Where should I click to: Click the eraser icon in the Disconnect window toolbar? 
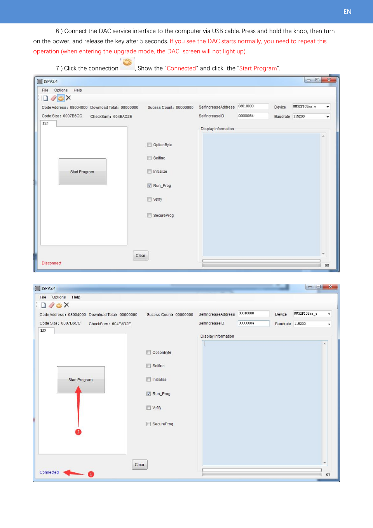click(53, 98)
